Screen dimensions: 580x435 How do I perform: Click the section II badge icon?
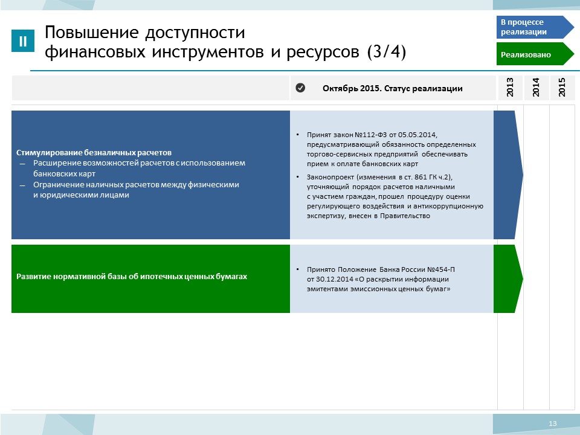[x=23, y=40]
